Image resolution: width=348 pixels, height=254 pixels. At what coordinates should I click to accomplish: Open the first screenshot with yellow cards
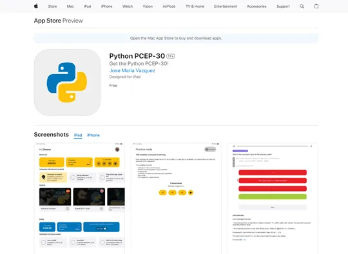pyautogui.click(x=79, y=199)
